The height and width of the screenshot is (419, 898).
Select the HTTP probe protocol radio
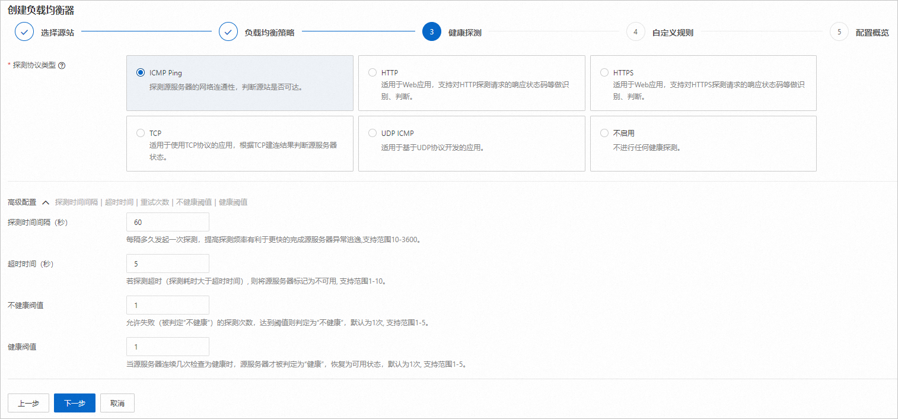pos(372,72)
